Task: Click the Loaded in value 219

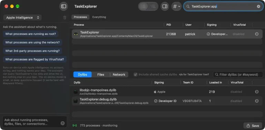Action: coord(212,92)
